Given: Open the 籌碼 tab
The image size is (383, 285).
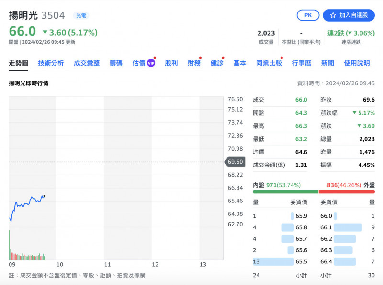Looking at the screenshot, I should tap(116, 63).
